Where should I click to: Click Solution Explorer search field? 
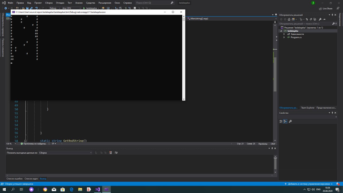coord(305,24)
